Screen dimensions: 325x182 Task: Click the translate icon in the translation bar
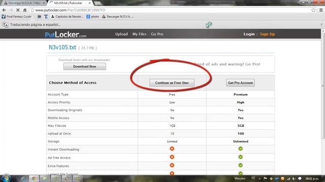click(5, 25)
